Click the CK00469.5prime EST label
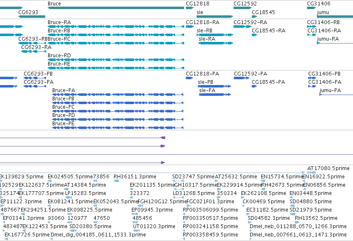 tap(264, 202)
